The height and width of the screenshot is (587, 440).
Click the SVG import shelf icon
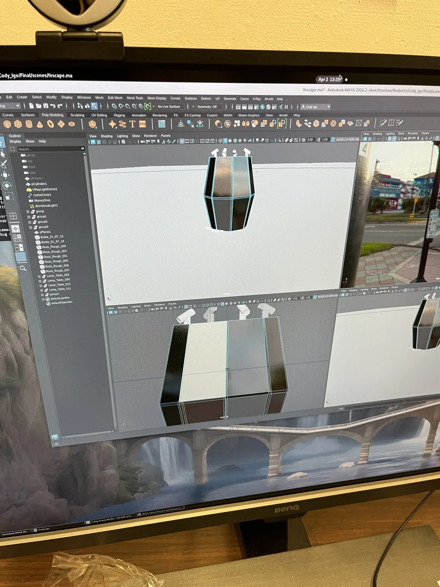click(142, 124)
